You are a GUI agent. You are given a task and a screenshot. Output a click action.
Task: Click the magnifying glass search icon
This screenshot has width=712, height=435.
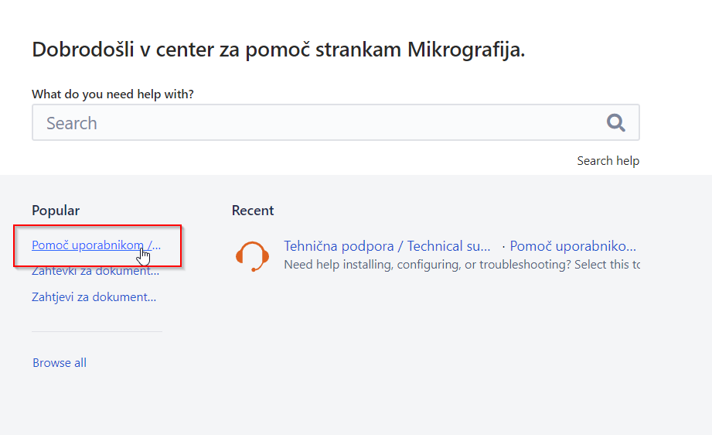pyautogui.click(x=615, y=122)
